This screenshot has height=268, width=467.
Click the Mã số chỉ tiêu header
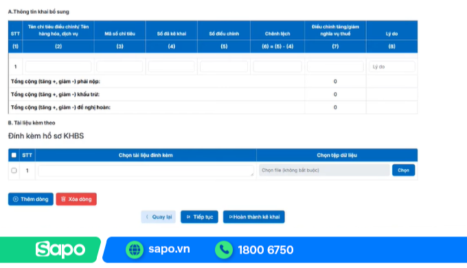pyautogui.click(x=119, y=34)
